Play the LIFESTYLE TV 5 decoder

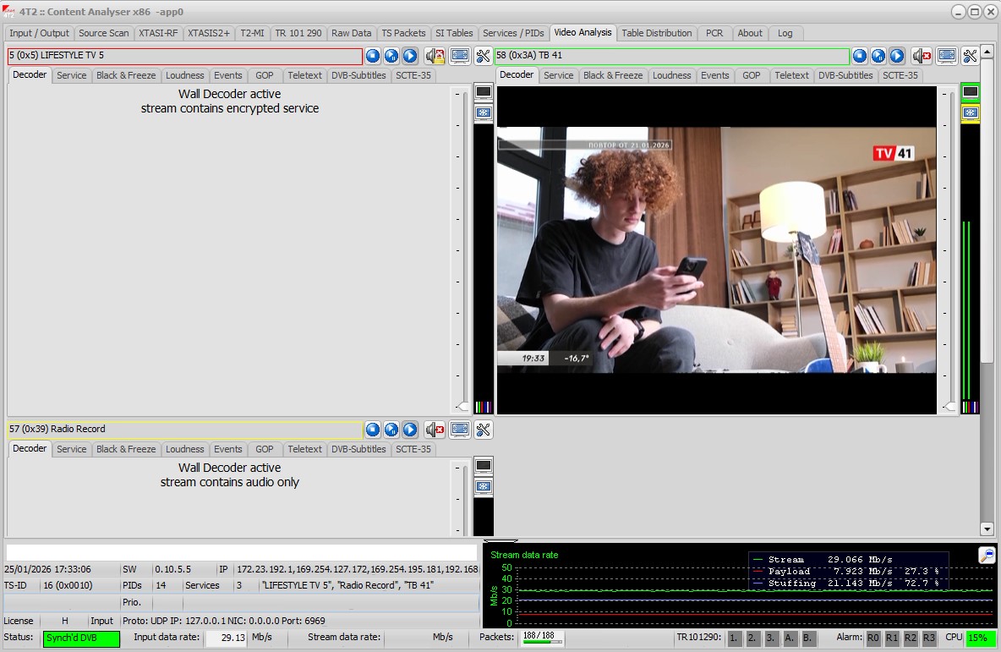pyautogui.click(x=410, y=56)
